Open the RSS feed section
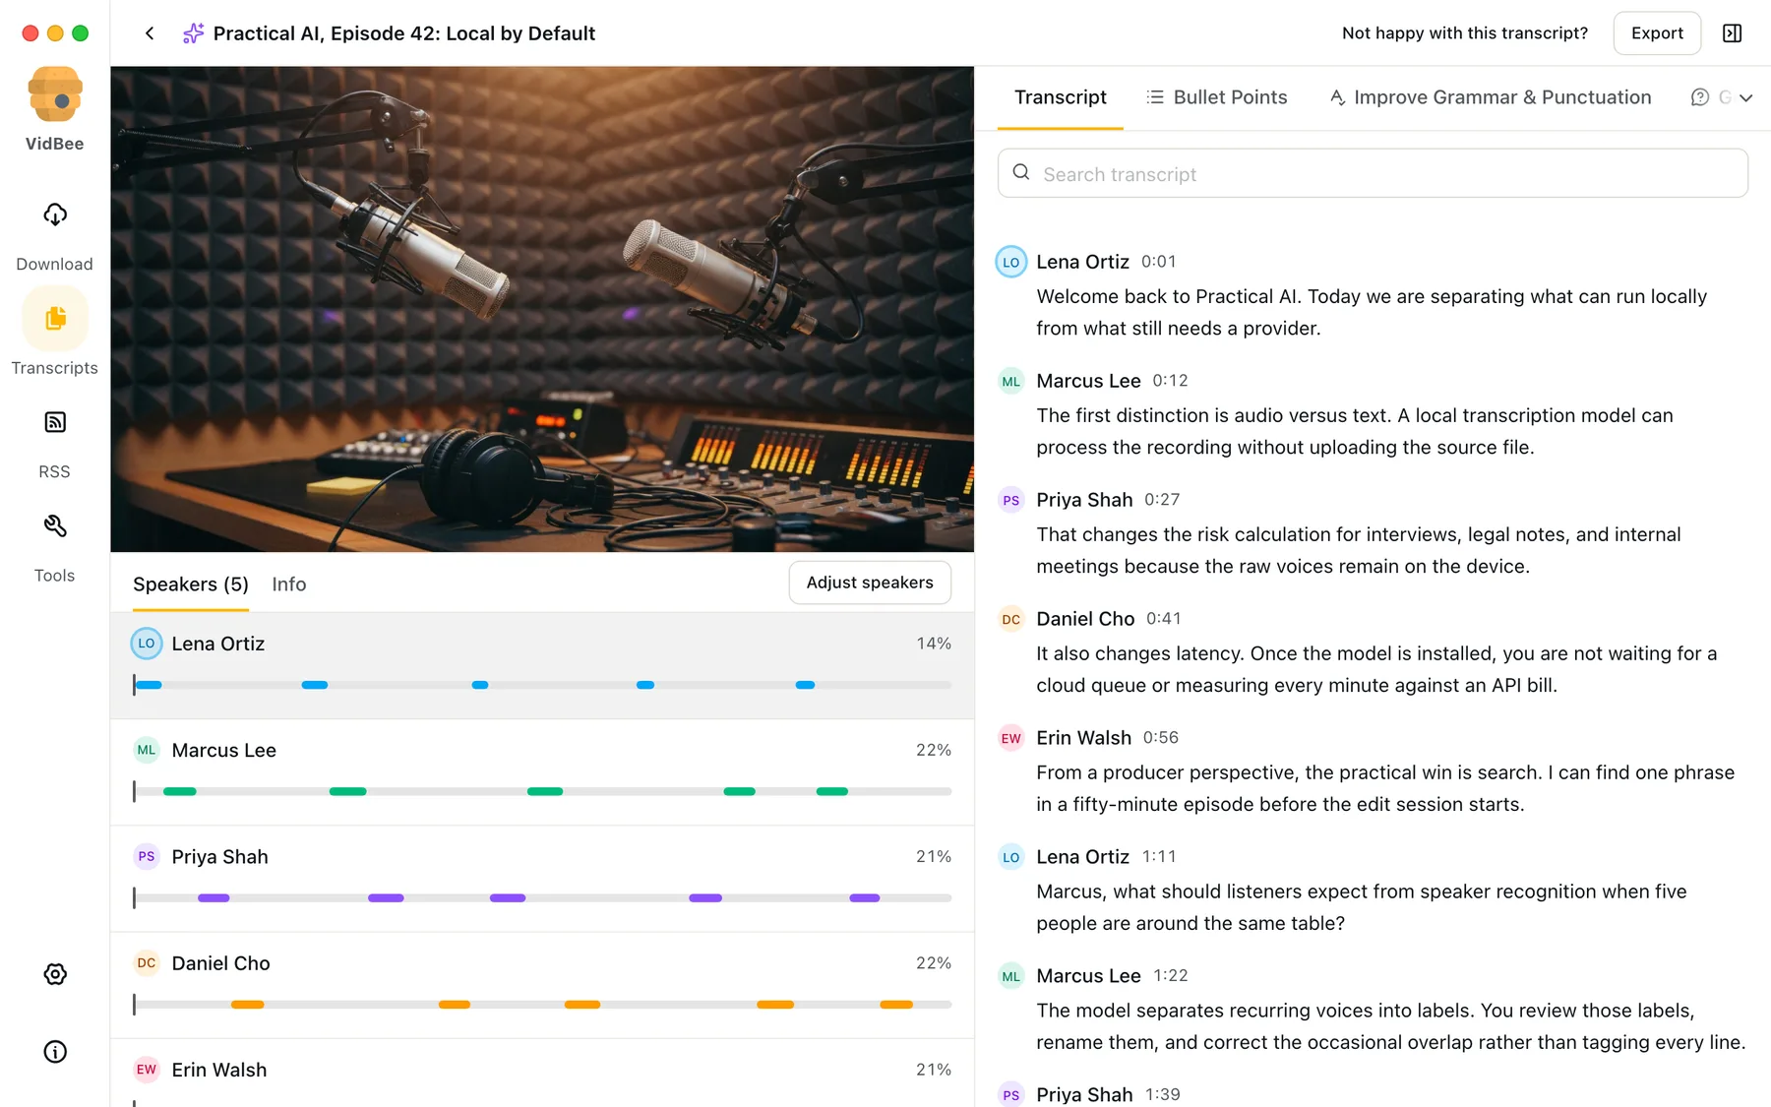1771x1107 pixels. (x=55, y=443)
